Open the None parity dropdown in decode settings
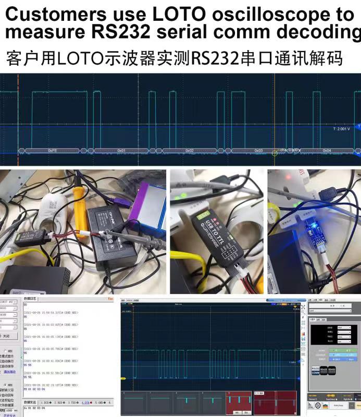 pyautogui.click(x=344, y=337)
